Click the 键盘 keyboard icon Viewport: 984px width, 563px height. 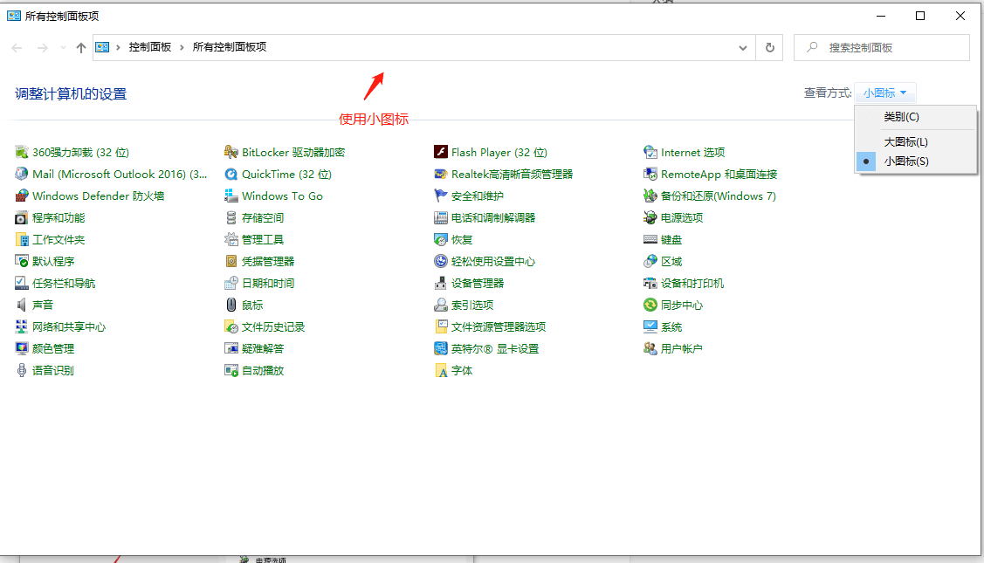(x=650, y=240)
